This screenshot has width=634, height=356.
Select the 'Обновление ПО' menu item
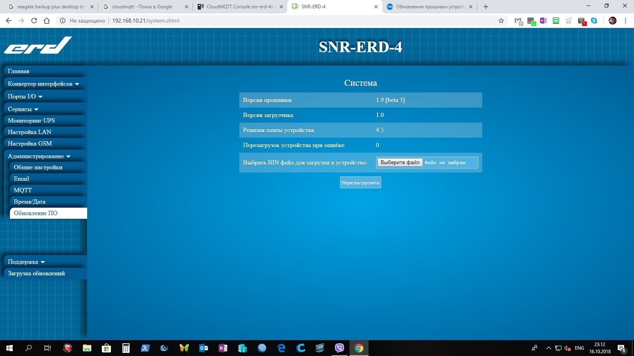[x=48, y=213]
